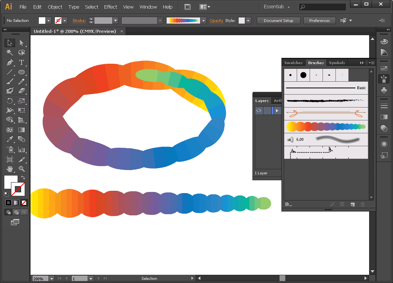Image resolution: width=393 pixels, height=283 pixels.
Task: Open the fill color dropdown
Action: click(49, 20)
